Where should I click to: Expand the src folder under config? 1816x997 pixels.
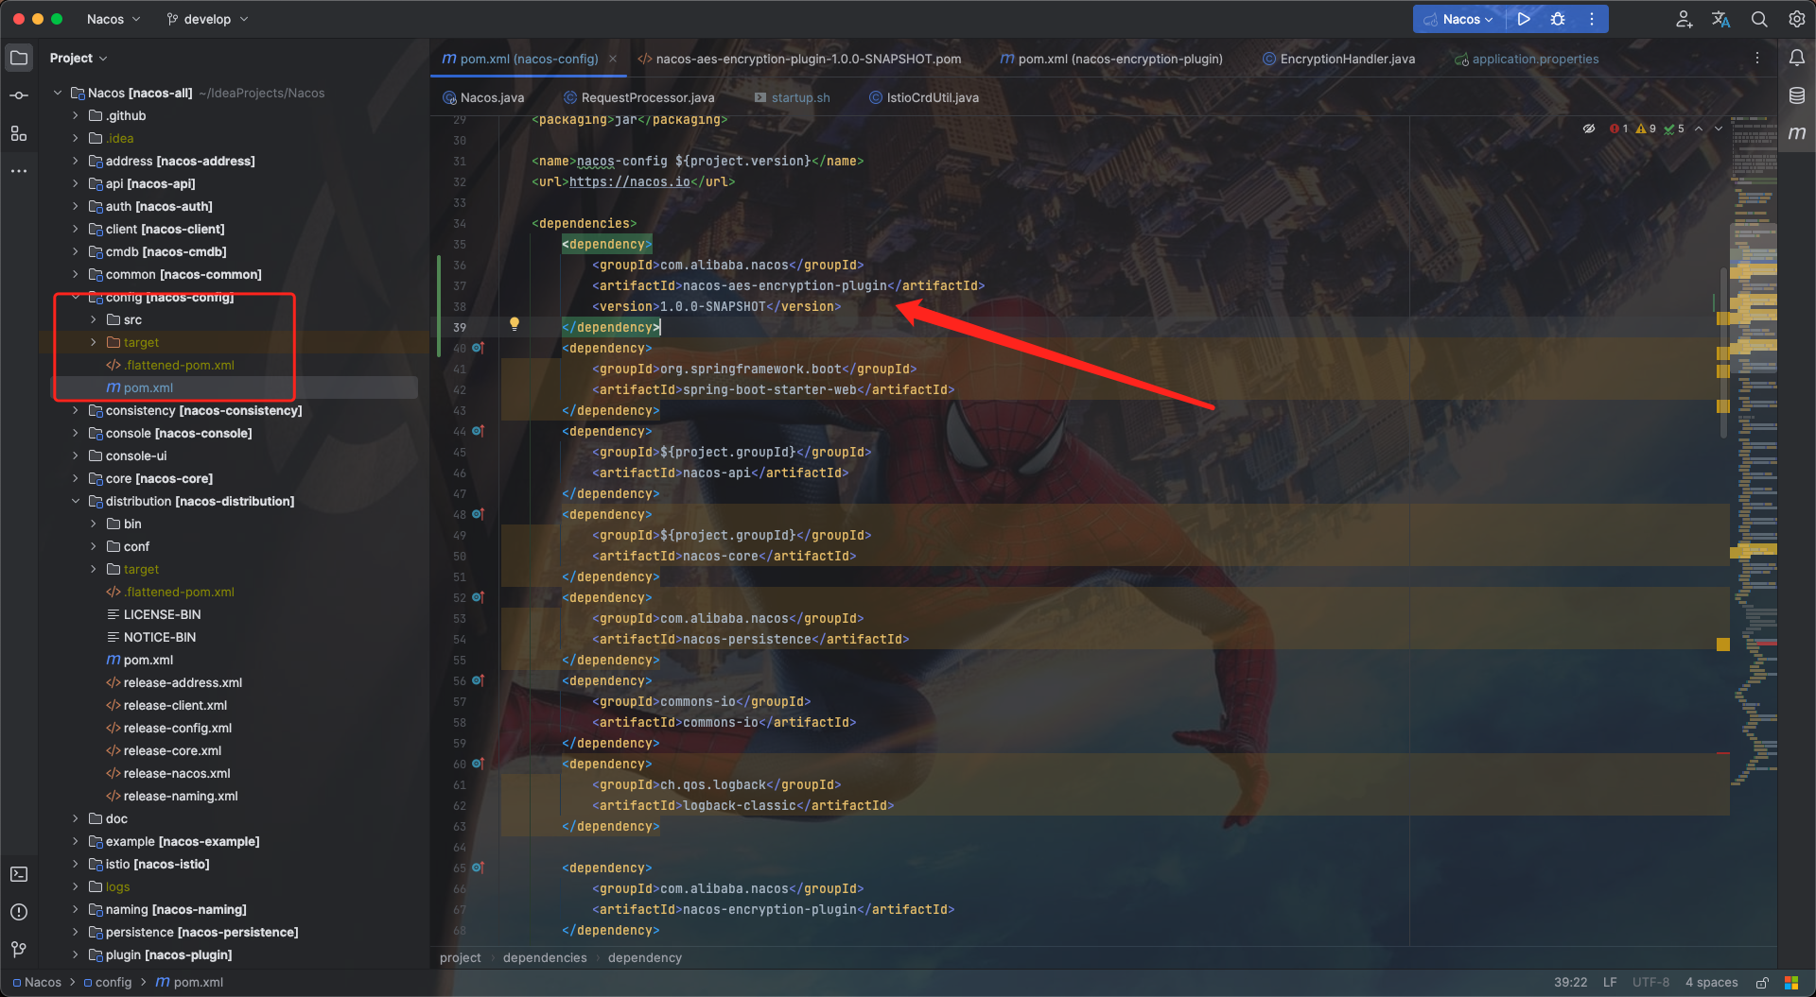94,319
